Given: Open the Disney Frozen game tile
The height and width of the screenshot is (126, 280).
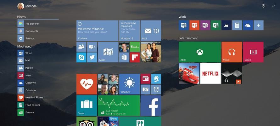Looking at the screenshot, I should 108,121.
